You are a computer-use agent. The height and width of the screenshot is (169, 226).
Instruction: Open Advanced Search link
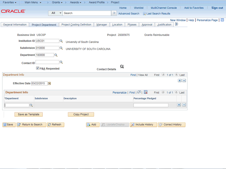click(x=129, y=13)
